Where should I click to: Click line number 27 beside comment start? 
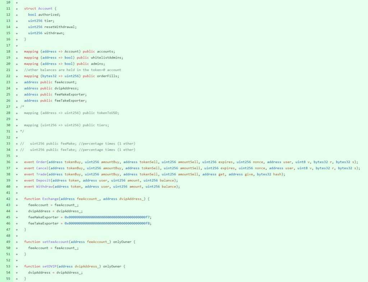[8, 107]
